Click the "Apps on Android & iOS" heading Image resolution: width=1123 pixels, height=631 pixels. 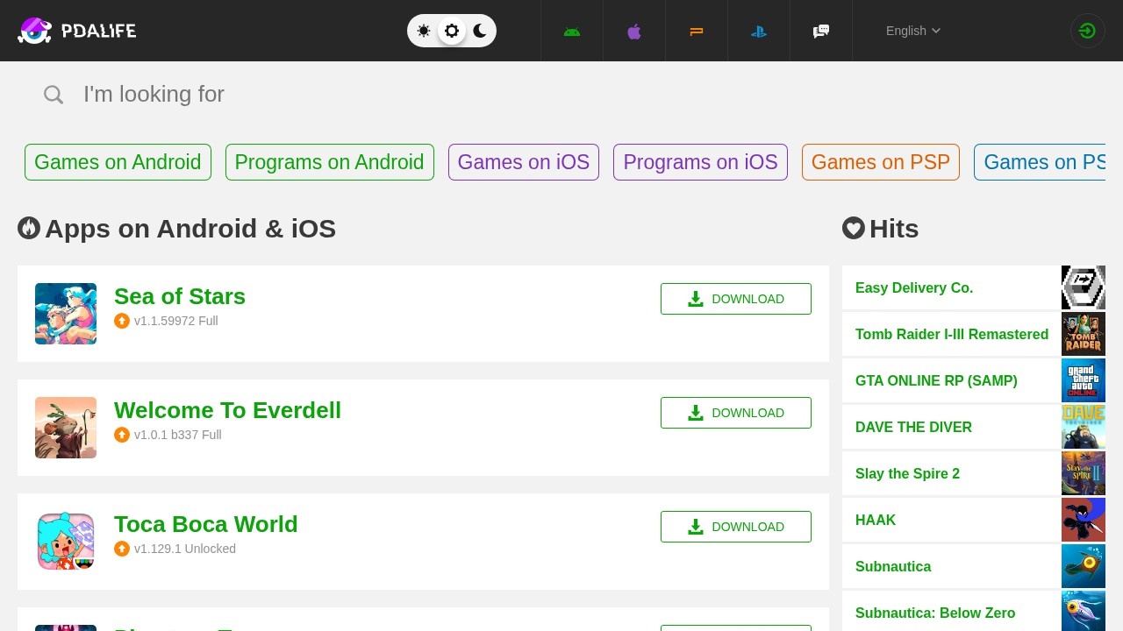click(x=190, y=229)
